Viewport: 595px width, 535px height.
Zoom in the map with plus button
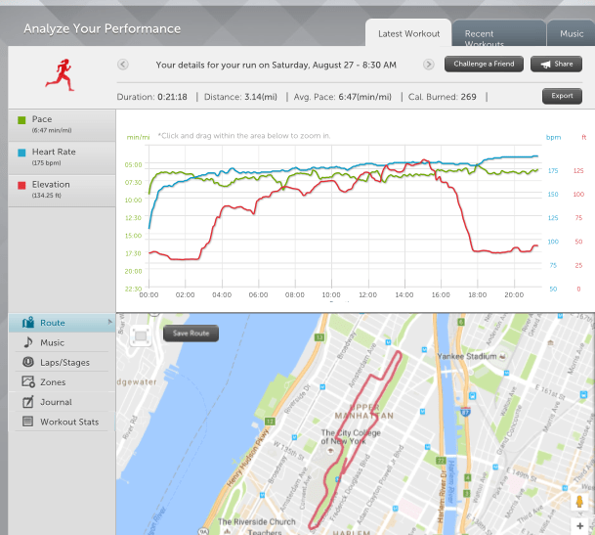tap(580, 527)
